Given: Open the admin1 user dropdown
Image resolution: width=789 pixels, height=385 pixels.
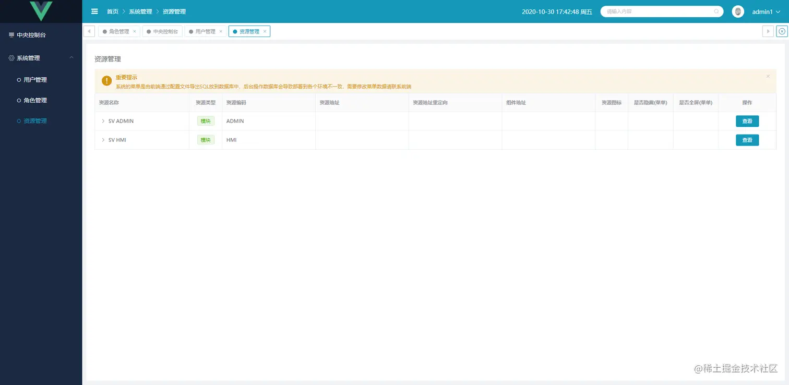Looking at the screenshot, I should pos(766,11).
